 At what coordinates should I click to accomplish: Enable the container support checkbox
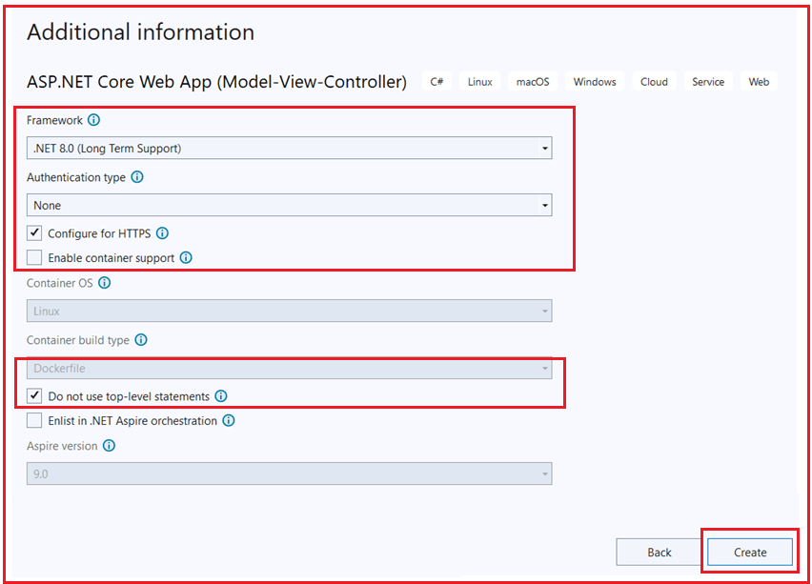point(34,257)
